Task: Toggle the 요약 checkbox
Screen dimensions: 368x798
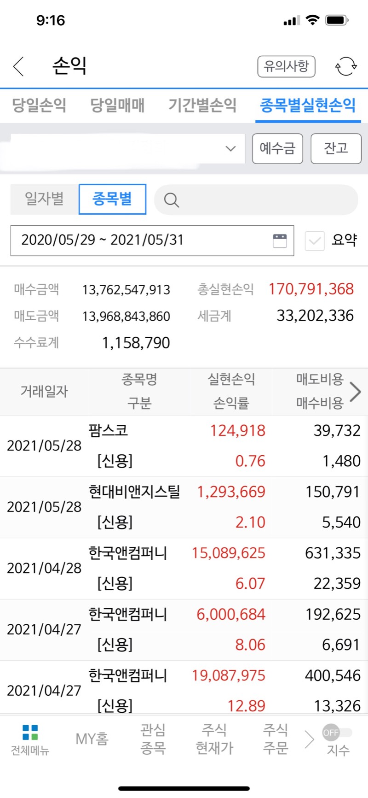Action: coord(315,241)
